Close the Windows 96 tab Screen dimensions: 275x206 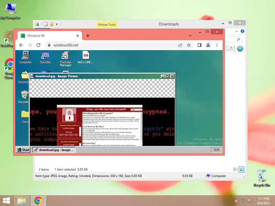click(78, 36)
